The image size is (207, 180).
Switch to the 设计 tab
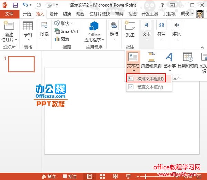coord(53,14)
